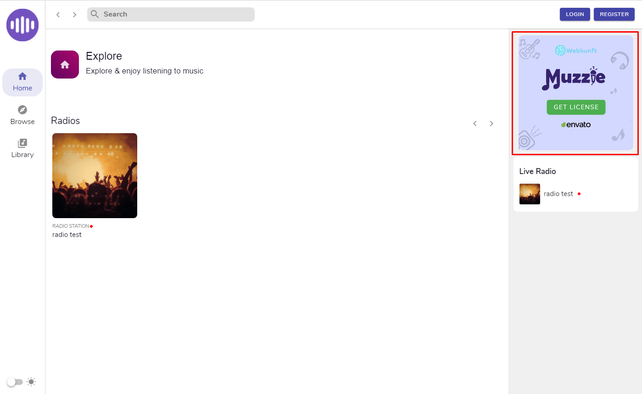
Task: Click the purple waveform app logo
Action: click(22, 25)
